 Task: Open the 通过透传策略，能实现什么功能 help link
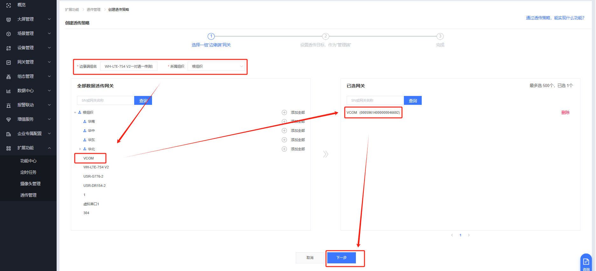555,18
